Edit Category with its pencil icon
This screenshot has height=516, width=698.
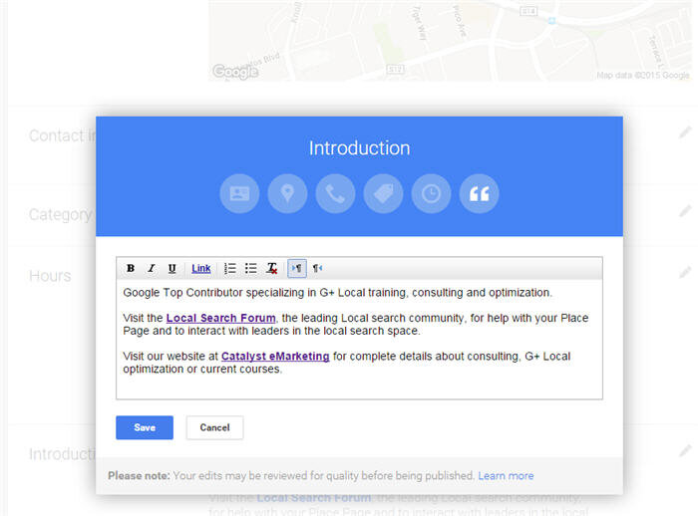pyautogui.click(x=685, y=211)
